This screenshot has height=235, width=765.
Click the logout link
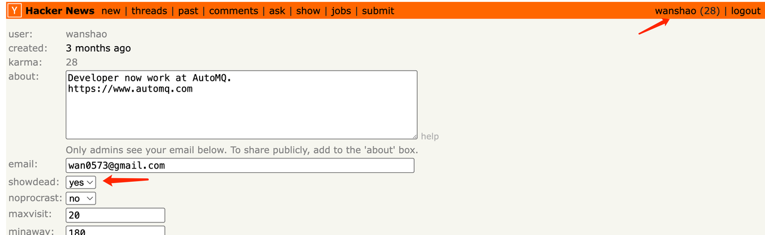746,11
